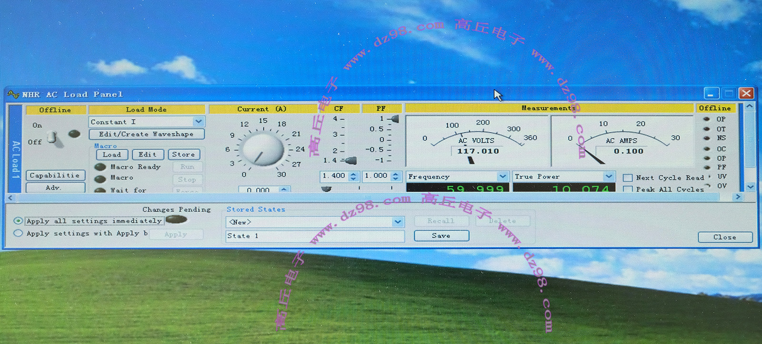Viewport: 762px width, 344px height.
Task: Enable the Next Cycle Read checkbox
Action: (628, 178)
